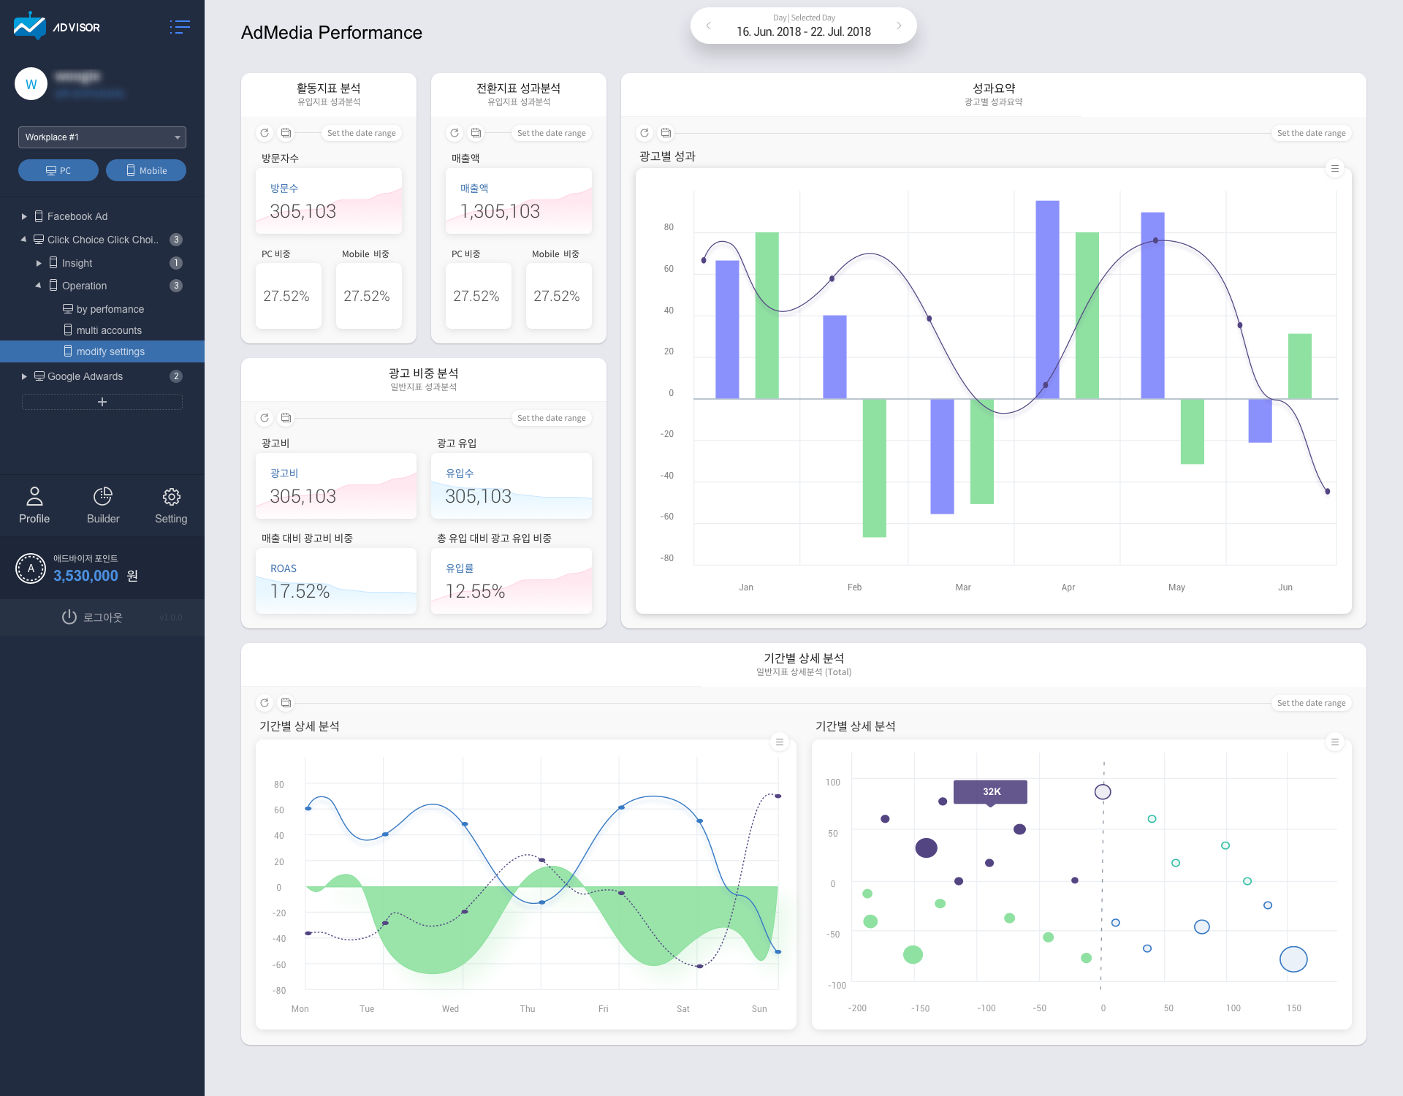
Task: Open the Setting gear icon
Action: coord(171,497)
